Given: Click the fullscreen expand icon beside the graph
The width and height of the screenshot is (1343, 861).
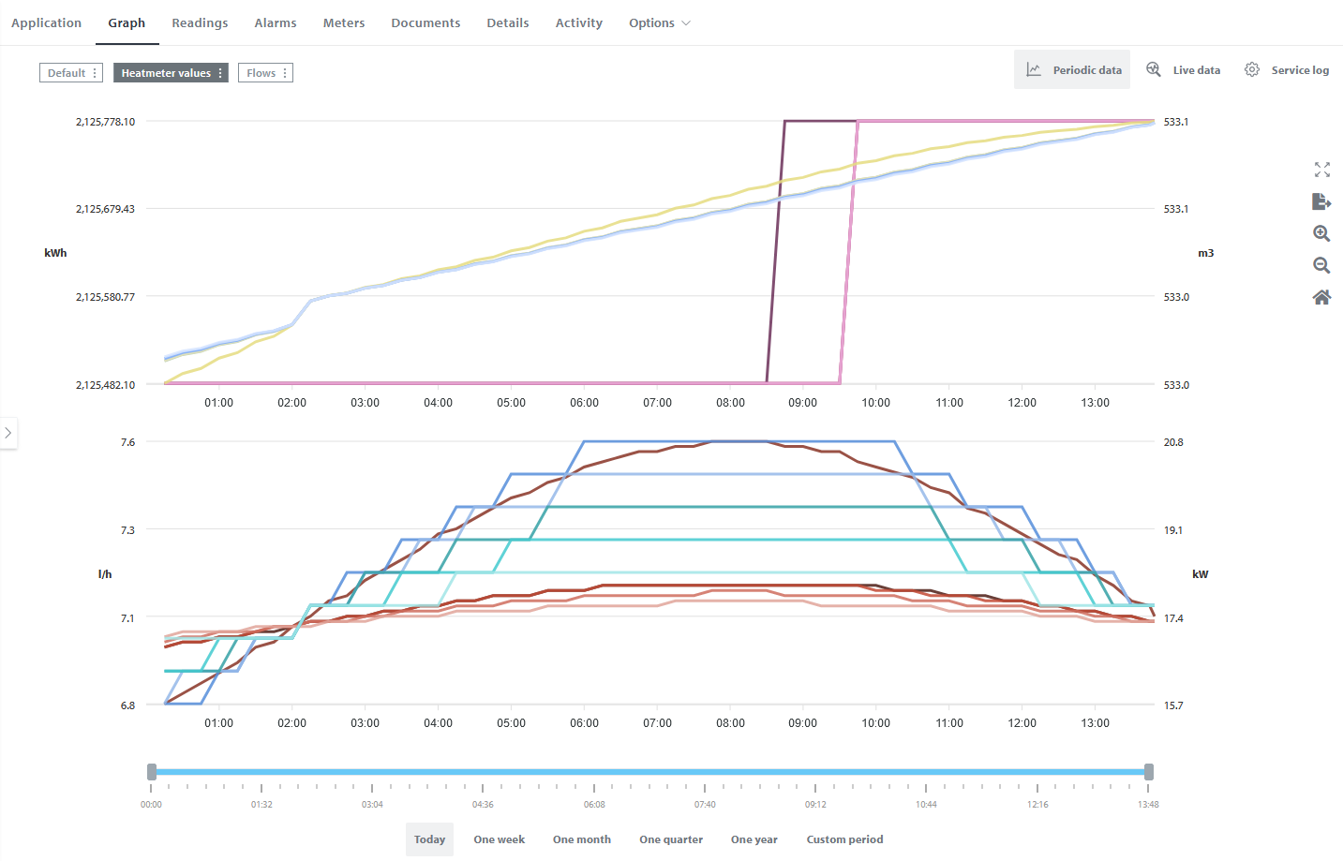Looking at the screenshot, I should 1321,170.
